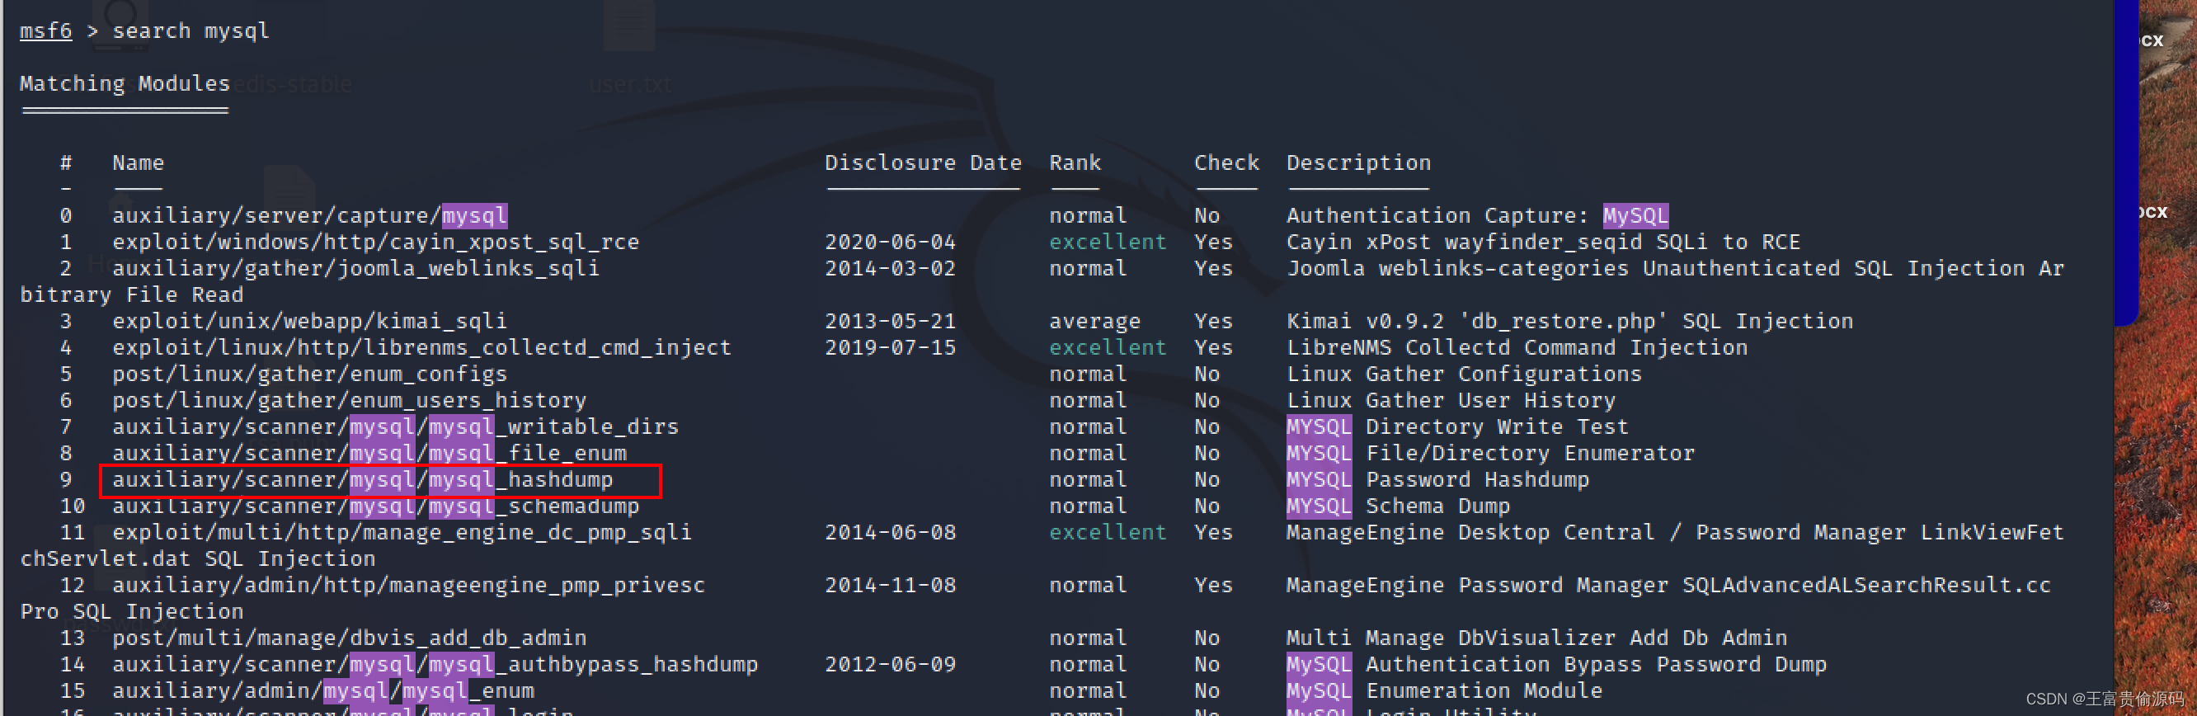Click the date 2014-03-02
The height and width of the screenshot is (716, 2197).
coord(891,269)
